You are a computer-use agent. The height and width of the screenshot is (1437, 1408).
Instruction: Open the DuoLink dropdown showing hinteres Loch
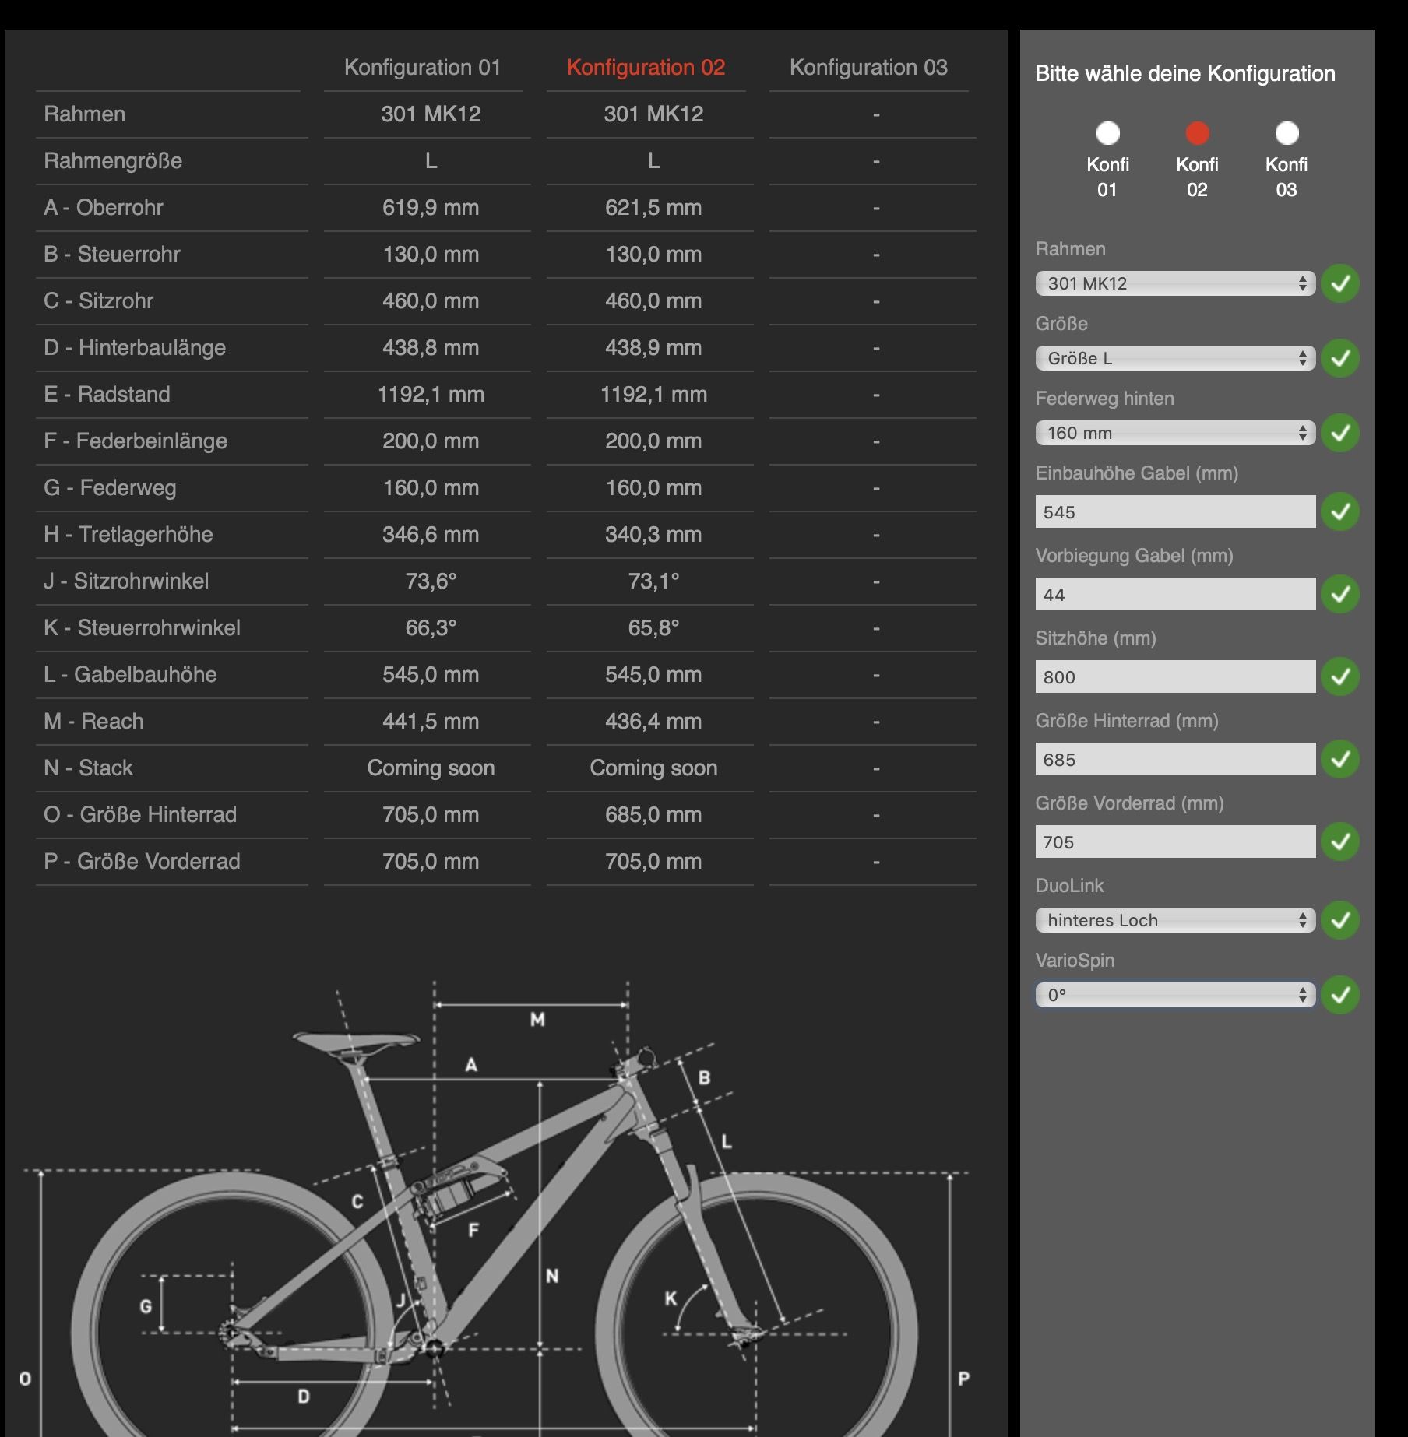click(x=1175, y=920)
